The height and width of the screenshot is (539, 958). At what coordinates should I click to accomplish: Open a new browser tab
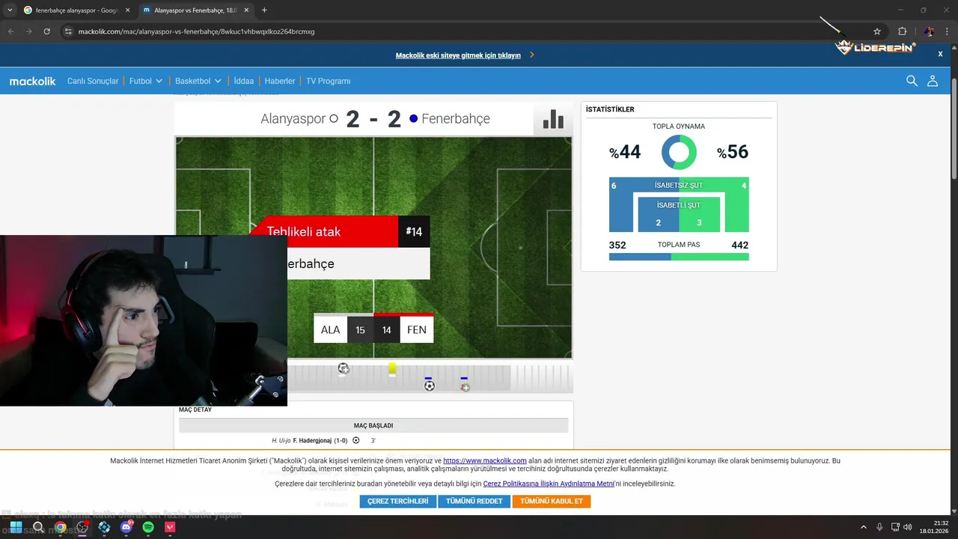(x=264, y=10)
